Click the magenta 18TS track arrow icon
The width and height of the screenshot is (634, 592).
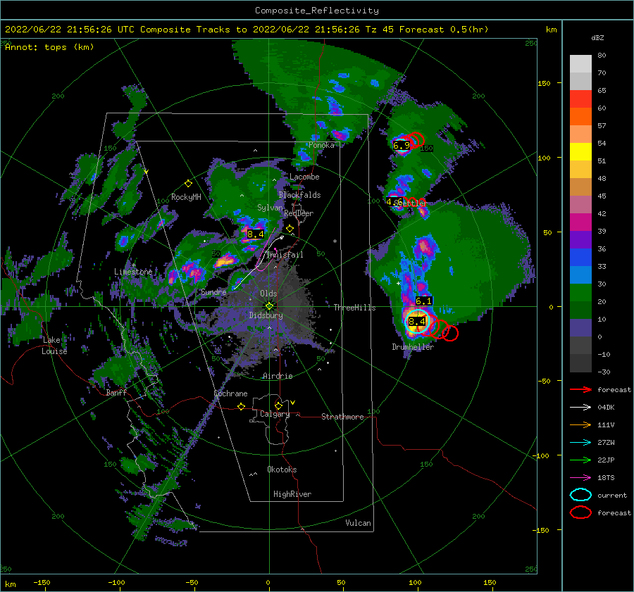pyautogui.click(x=580, y=478)
